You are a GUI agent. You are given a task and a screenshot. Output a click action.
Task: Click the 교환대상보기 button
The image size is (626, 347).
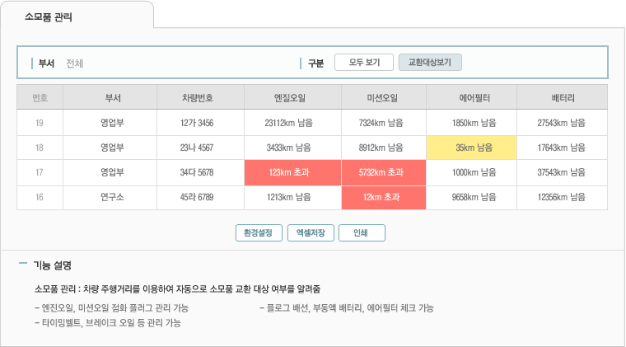click(x=430, y=63)
